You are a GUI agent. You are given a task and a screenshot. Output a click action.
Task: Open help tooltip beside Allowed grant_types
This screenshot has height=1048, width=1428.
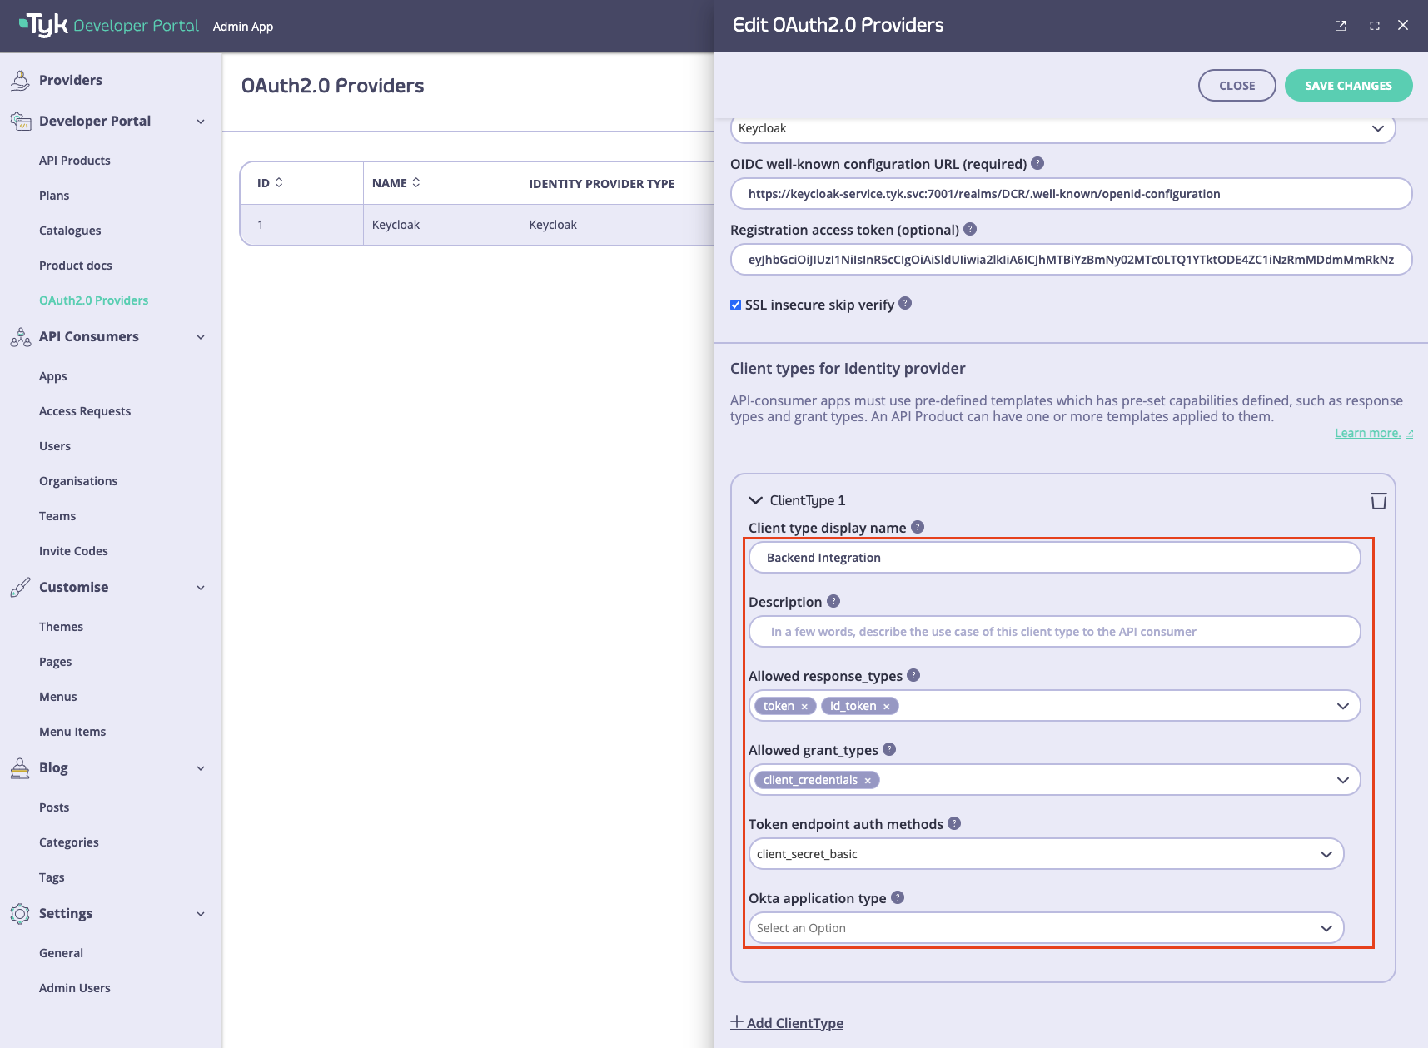888,748
